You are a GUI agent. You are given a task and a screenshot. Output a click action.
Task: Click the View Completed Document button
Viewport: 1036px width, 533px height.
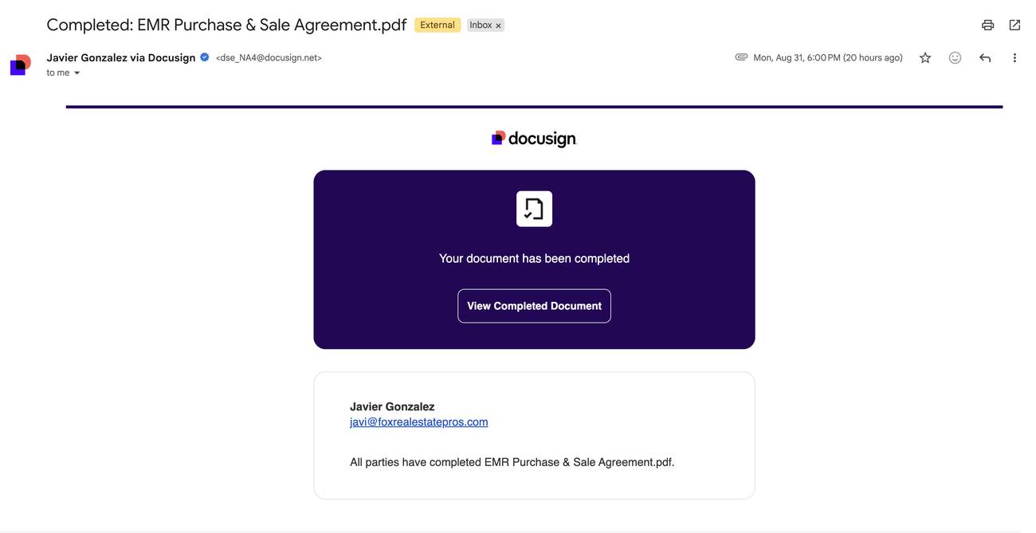534,306
